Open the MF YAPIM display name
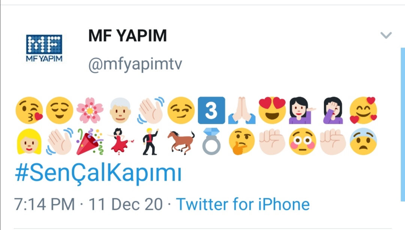The height and width of the screenshot is (230, 405). (x=127, y=36)
